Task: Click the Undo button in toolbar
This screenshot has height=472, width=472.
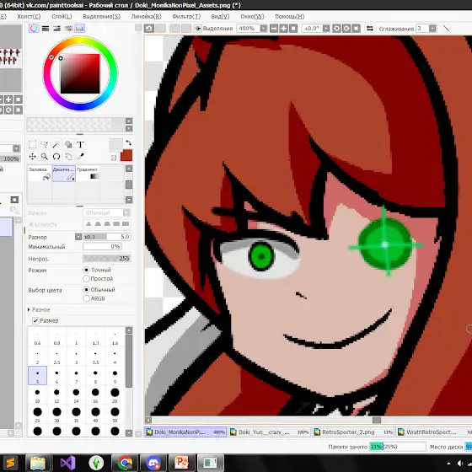Action: (x=149, y=29)
